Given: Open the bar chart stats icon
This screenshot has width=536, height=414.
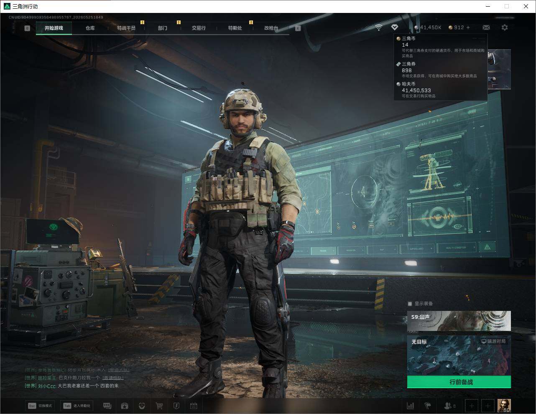Looking at the screenshot, I should click(411, 406).
